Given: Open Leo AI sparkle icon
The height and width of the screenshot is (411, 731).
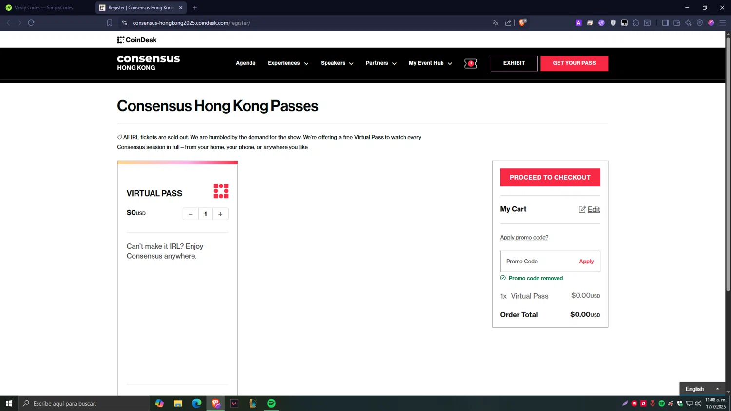Looking at the screenshot, I should (x=688, y=23).
